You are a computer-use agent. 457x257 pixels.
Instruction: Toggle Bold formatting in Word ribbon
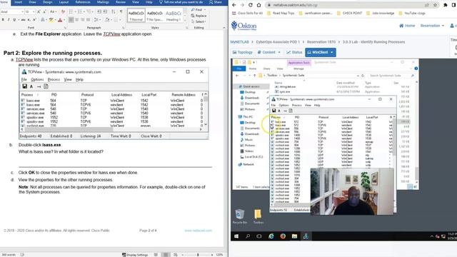(x=3, y=20)
